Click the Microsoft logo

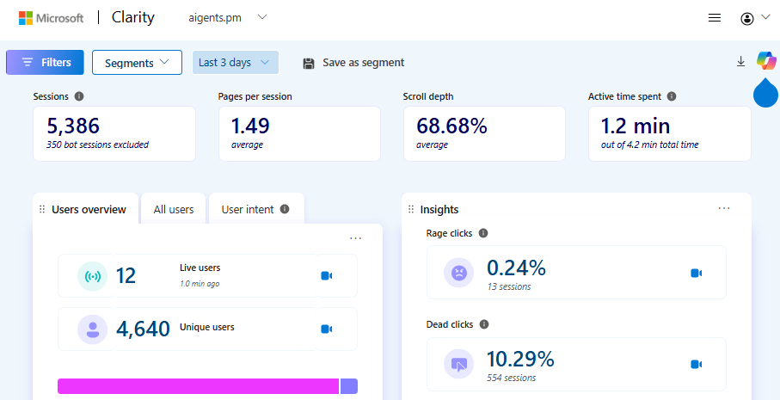click(52, 18)
